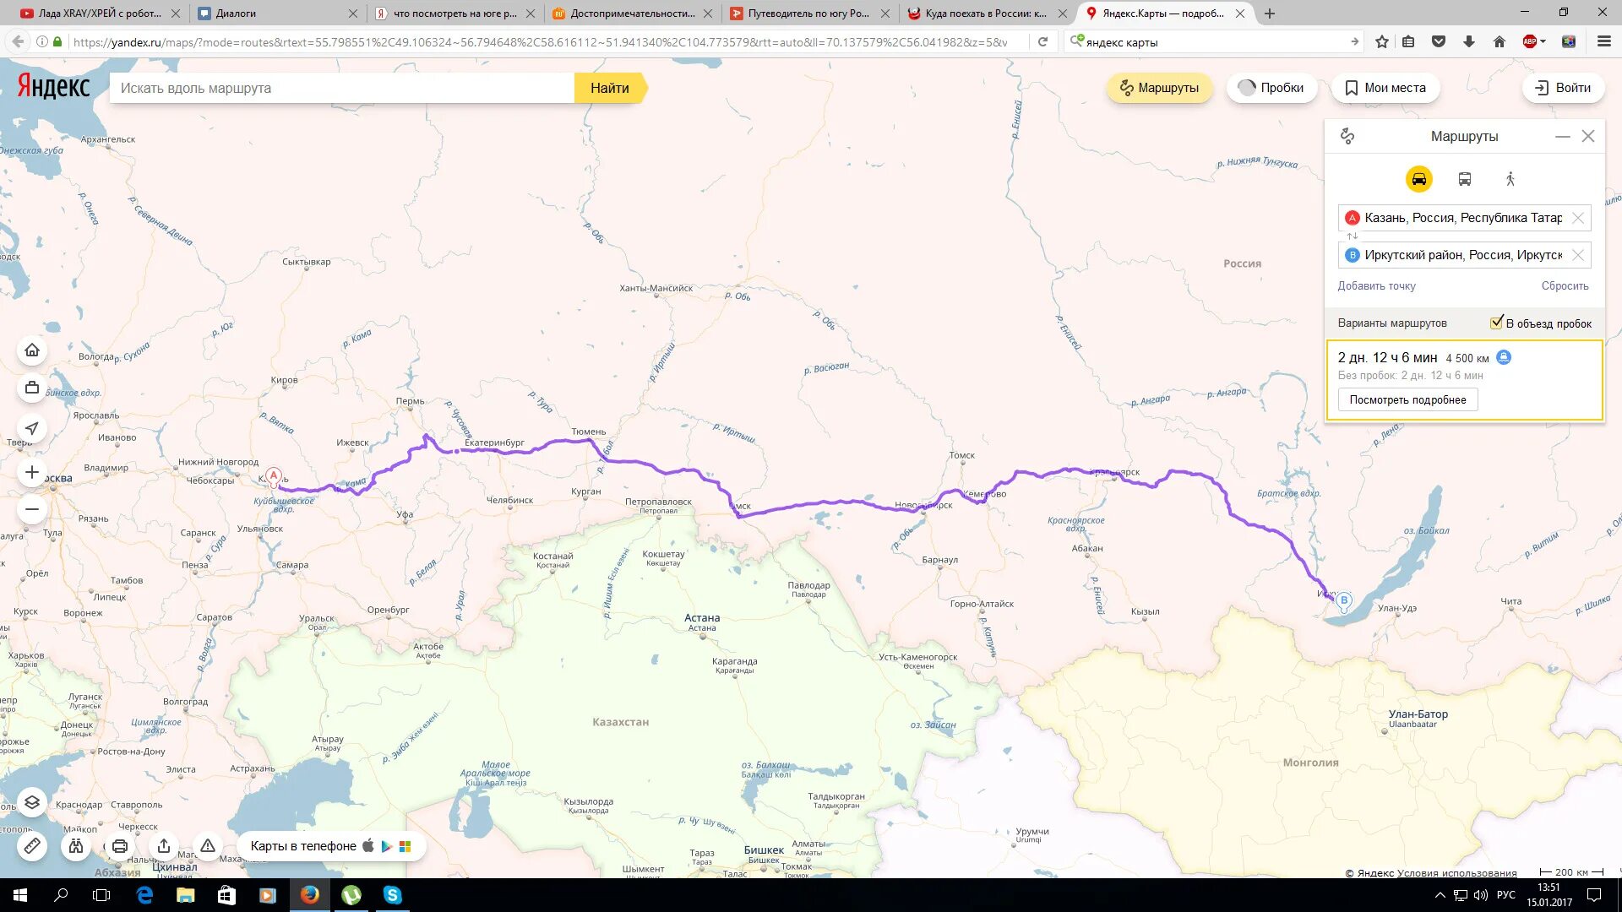
Task: Click Adblock Plus extension icon
Action: [1531, 41]
